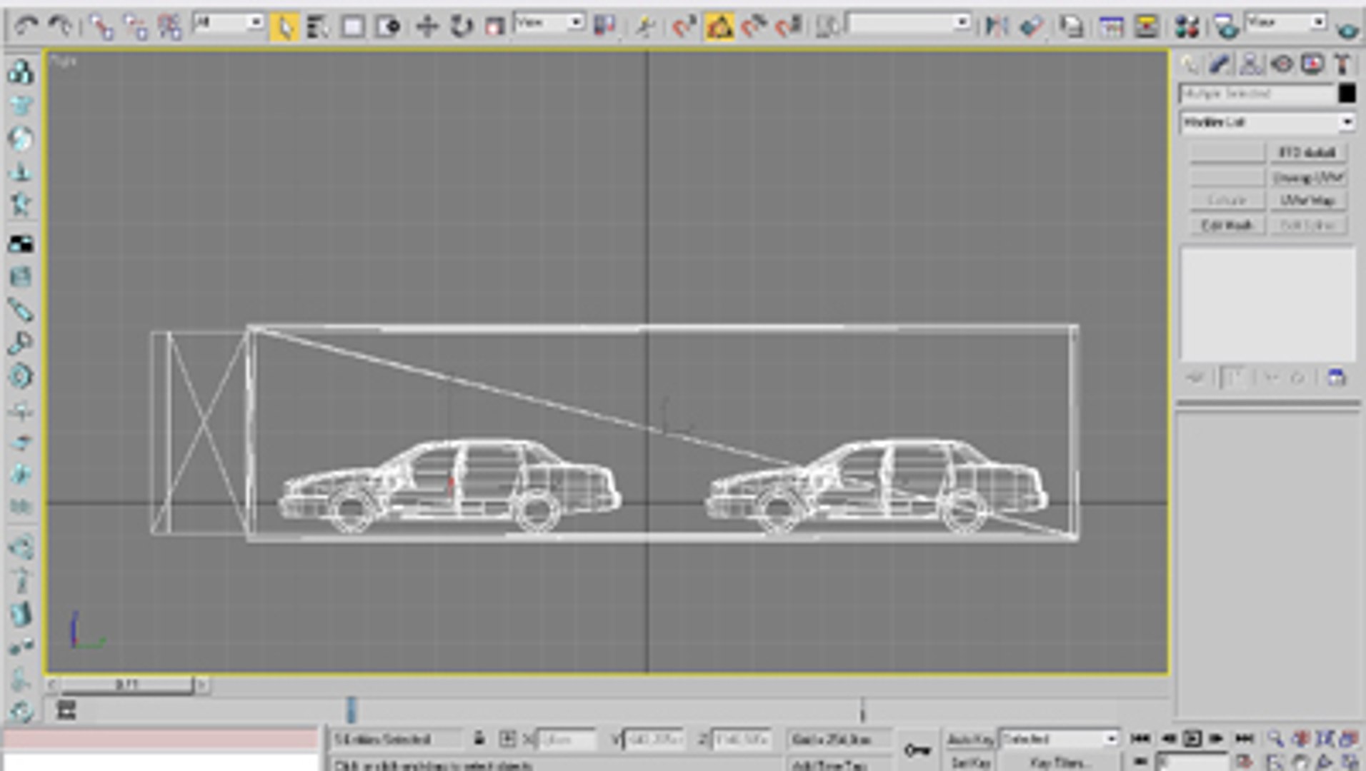Click the Undo arrow icon
1366x771 pixels.
pyautogui.click(x=26, y=26)
